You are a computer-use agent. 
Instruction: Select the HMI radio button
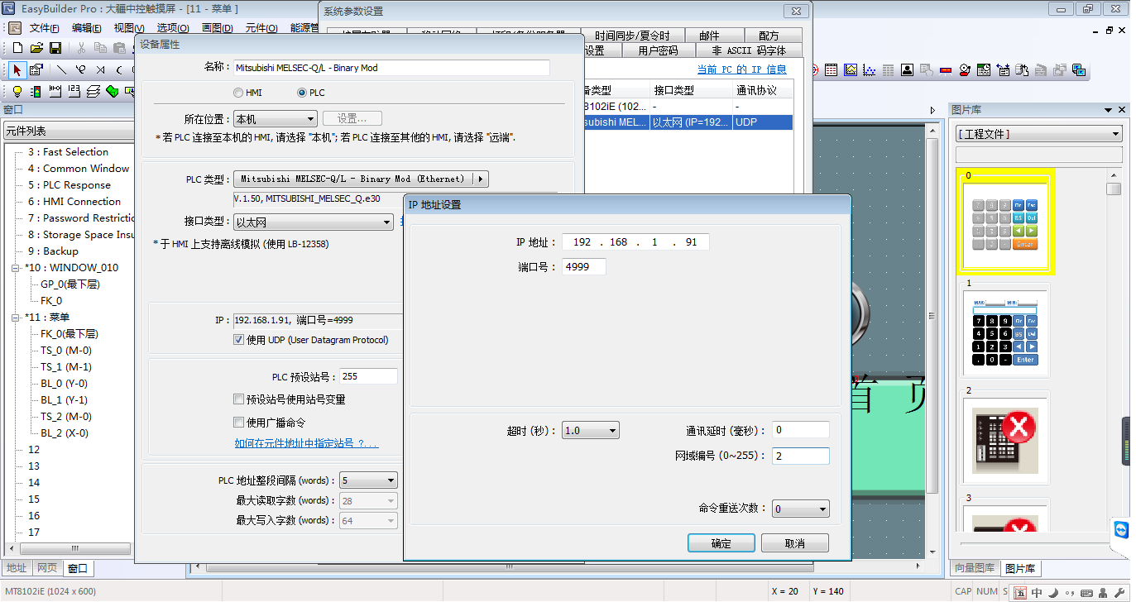click(x=238, y=93)
